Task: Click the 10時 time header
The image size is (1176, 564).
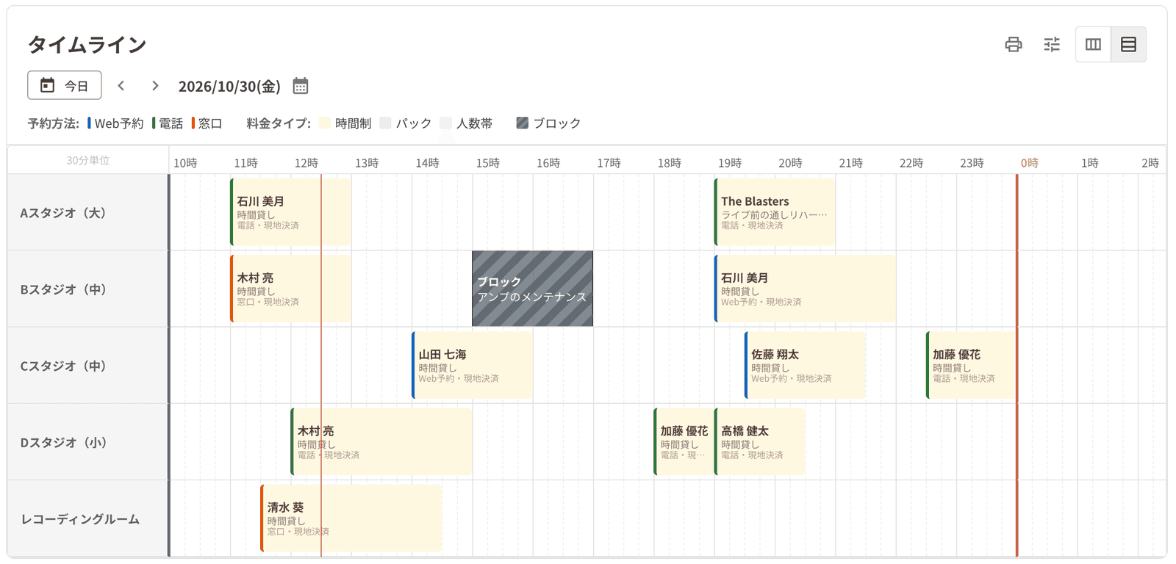Action: (x=185, y=163)
